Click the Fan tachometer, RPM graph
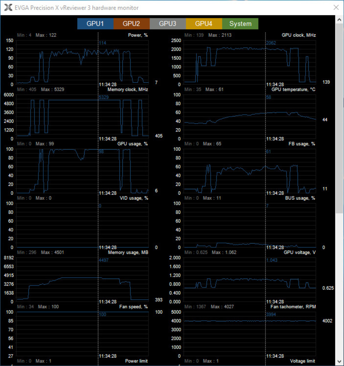The width and height of the screenshot is (344, 366). [x=250, y=334]
